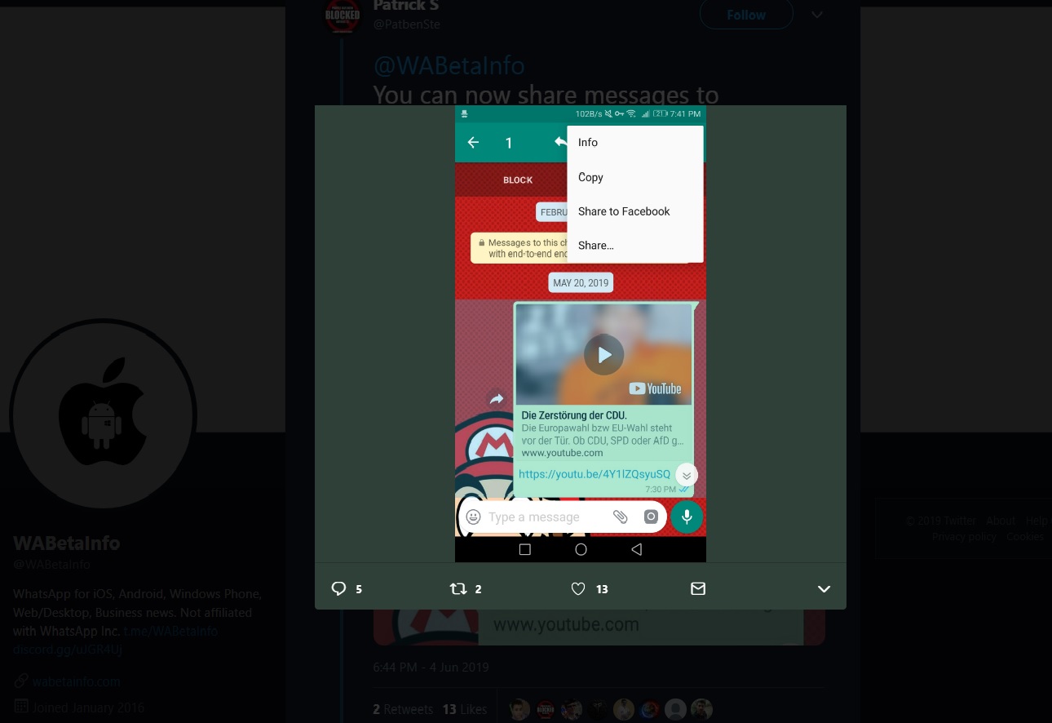This screenshot has height=723, width=1052.
Task: Click the retweet icon below the image
Action: point(458,588)
